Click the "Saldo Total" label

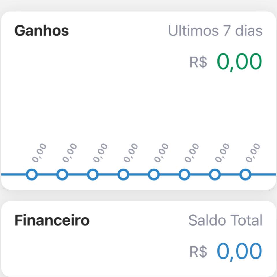point(225,221)
